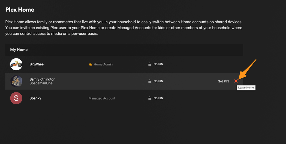Click Spanky's red letter S avatar
This screenshot has width=286, height=144.
(x=16, y=98)
